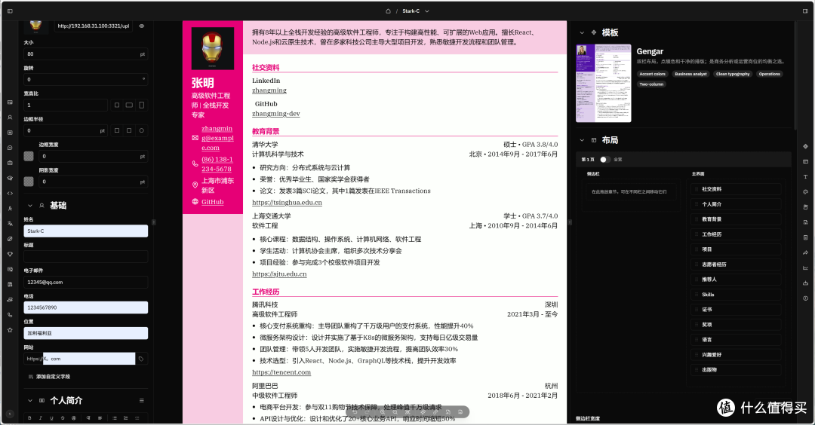This screenshot has width=815, height=425.
Task: Click the Accent colors tag
Action: [x=652, y=74]
